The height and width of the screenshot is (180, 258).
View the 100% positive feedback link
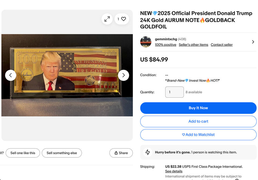coord(166,45)
